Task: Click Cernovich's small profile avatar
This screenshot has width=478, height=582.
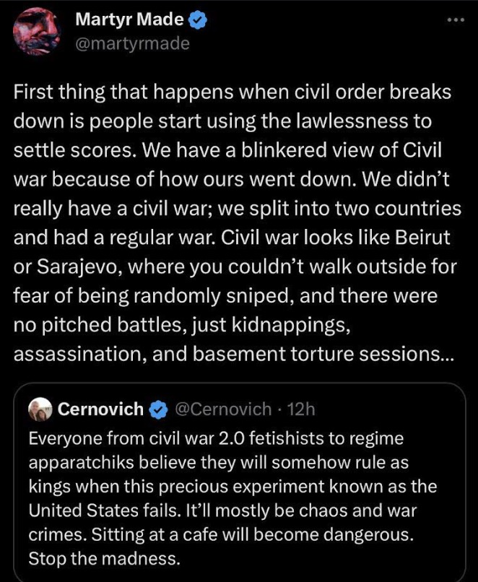Action: [x=40, y=409]
